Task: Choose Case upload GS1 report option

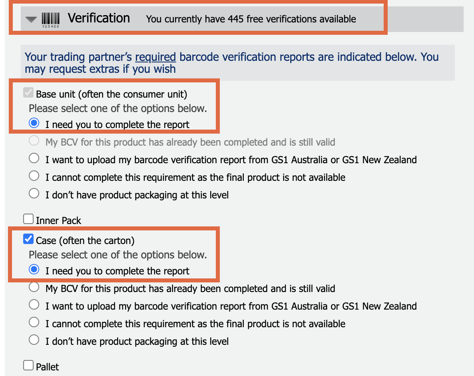Action: pos(34,305)
